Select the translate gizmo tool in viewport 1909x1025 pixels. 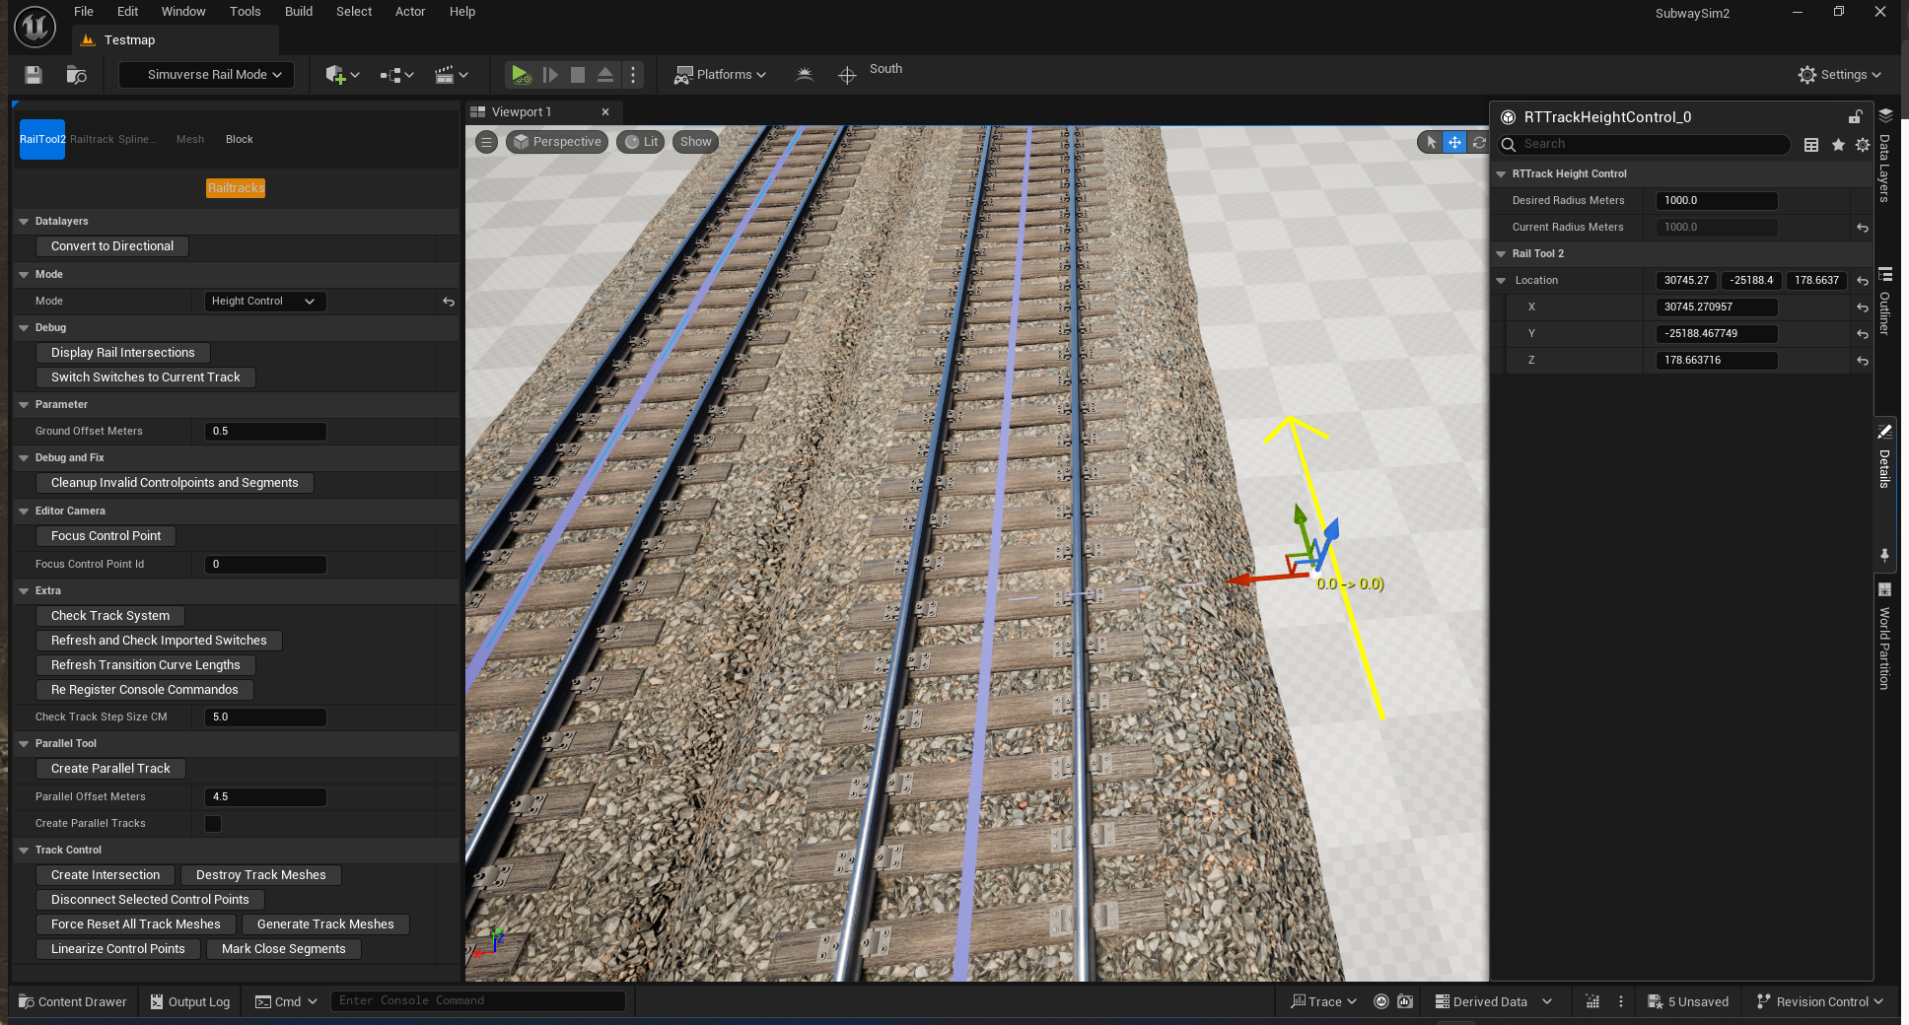[x=1454, y=142]
